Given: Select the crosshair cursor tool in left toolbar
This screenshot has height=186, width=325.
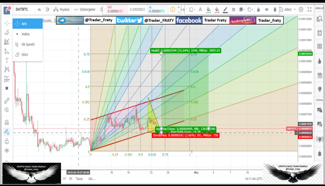Looking at the screenshot, I should 7,23.
